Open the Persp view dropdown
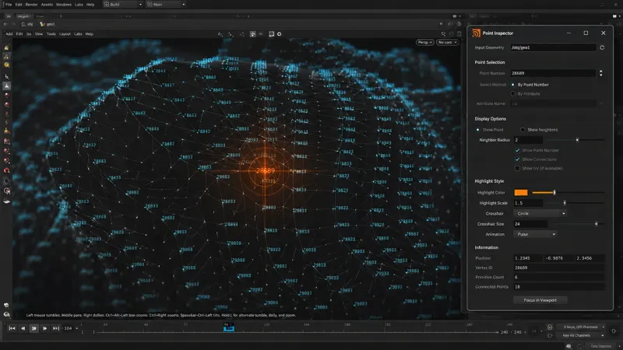Image resolution: width=623 pixels, height=350 pixels. point(424,42)
